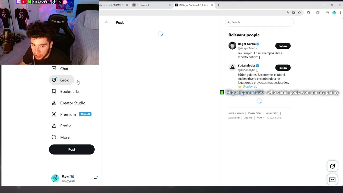Click the More circle-dots icon
This screenshot has width=343, height=193.
[x=54, y=137]
